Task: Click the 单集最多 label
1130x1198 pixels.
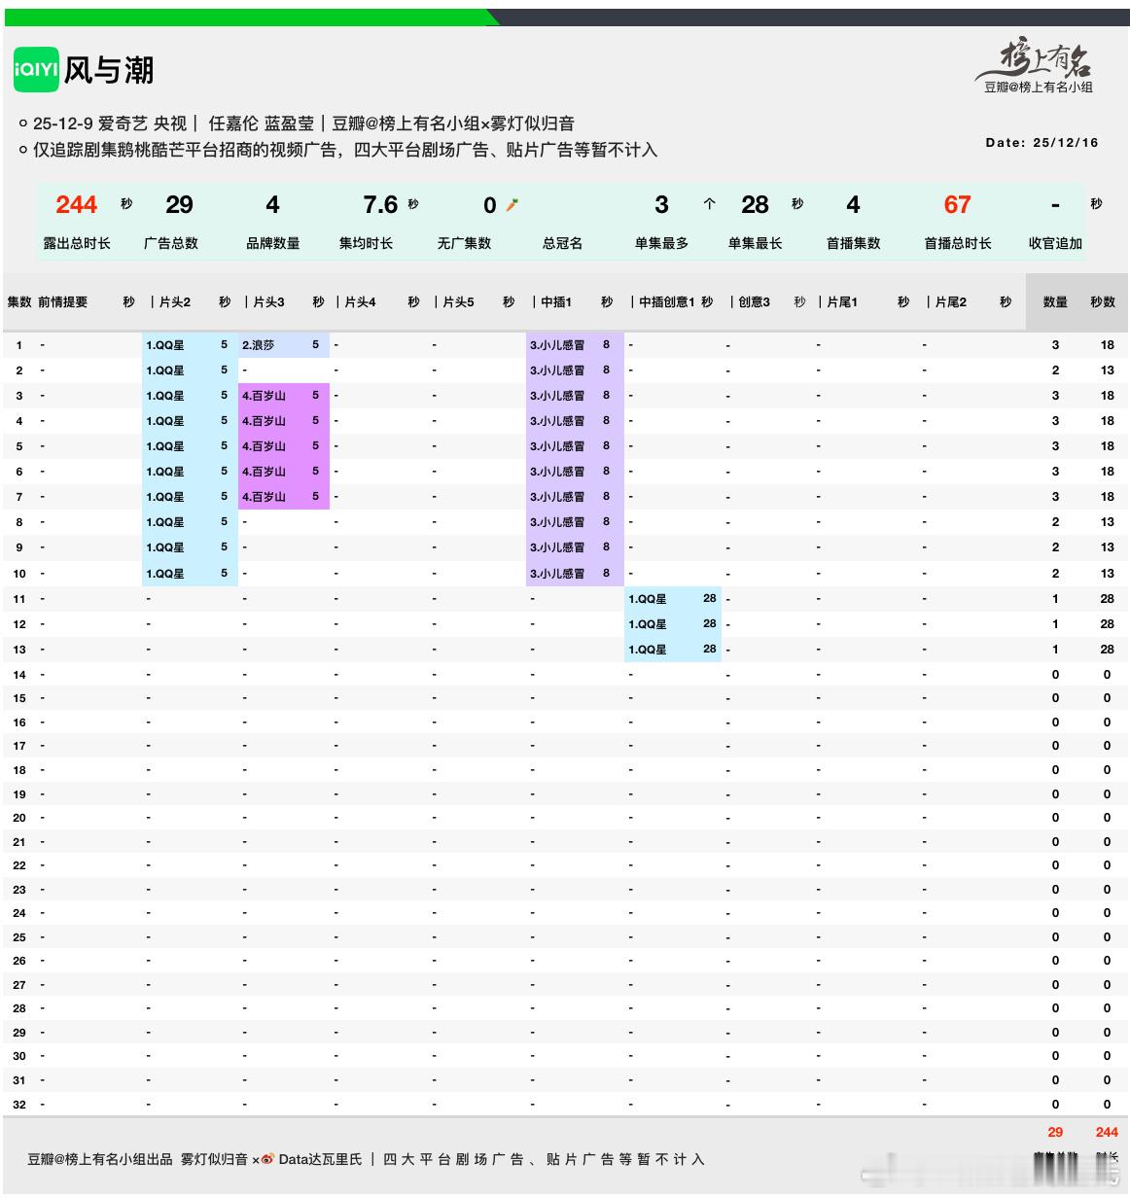Action: (x=661, y=243)
